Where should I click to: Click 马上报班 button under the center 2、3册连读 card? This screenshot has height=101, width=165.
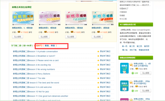point(71,37)
